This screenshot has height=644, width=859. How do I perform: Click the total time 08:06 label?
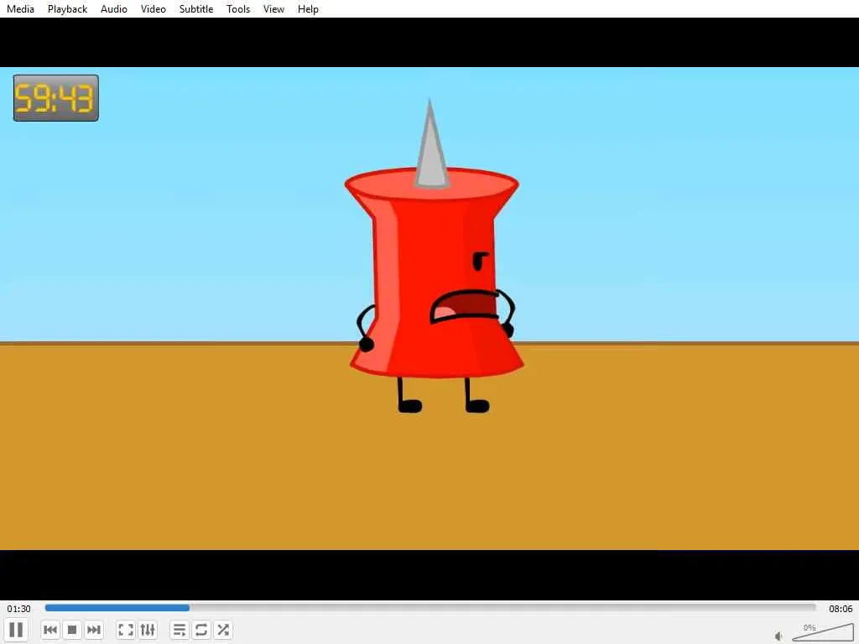click(x=841, y=609)
